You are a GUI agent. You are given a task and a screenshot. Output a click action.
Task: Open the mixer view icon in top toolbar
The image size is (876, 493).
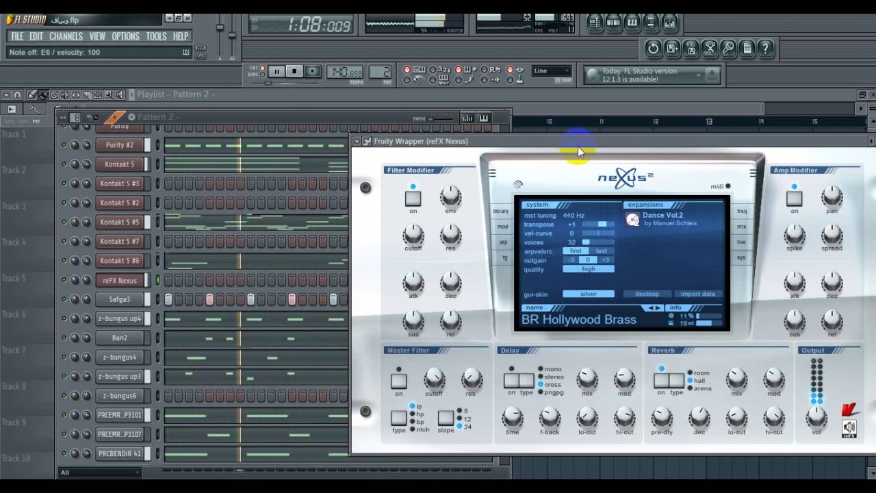pyautogui.click(x=670, y=23)
